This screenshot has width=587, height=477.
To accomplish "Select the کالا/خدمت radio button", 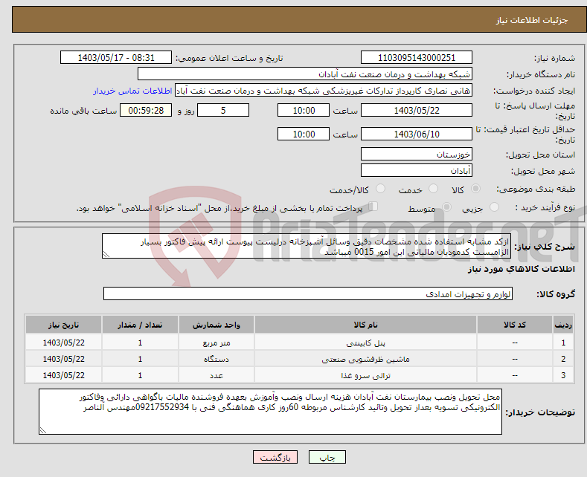I will point(380,189).
